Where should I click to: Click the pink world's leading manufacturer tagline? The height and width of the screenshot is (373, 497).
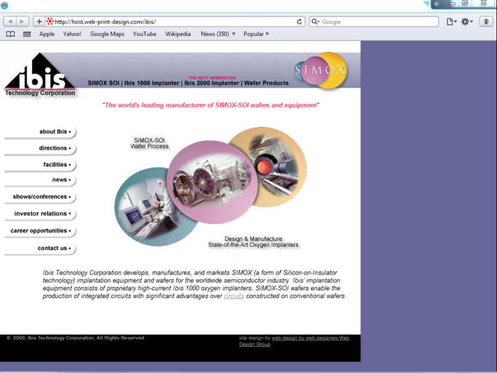211,105
